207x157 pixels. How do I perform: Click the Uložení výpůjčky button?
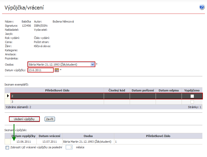coord(24,119)
